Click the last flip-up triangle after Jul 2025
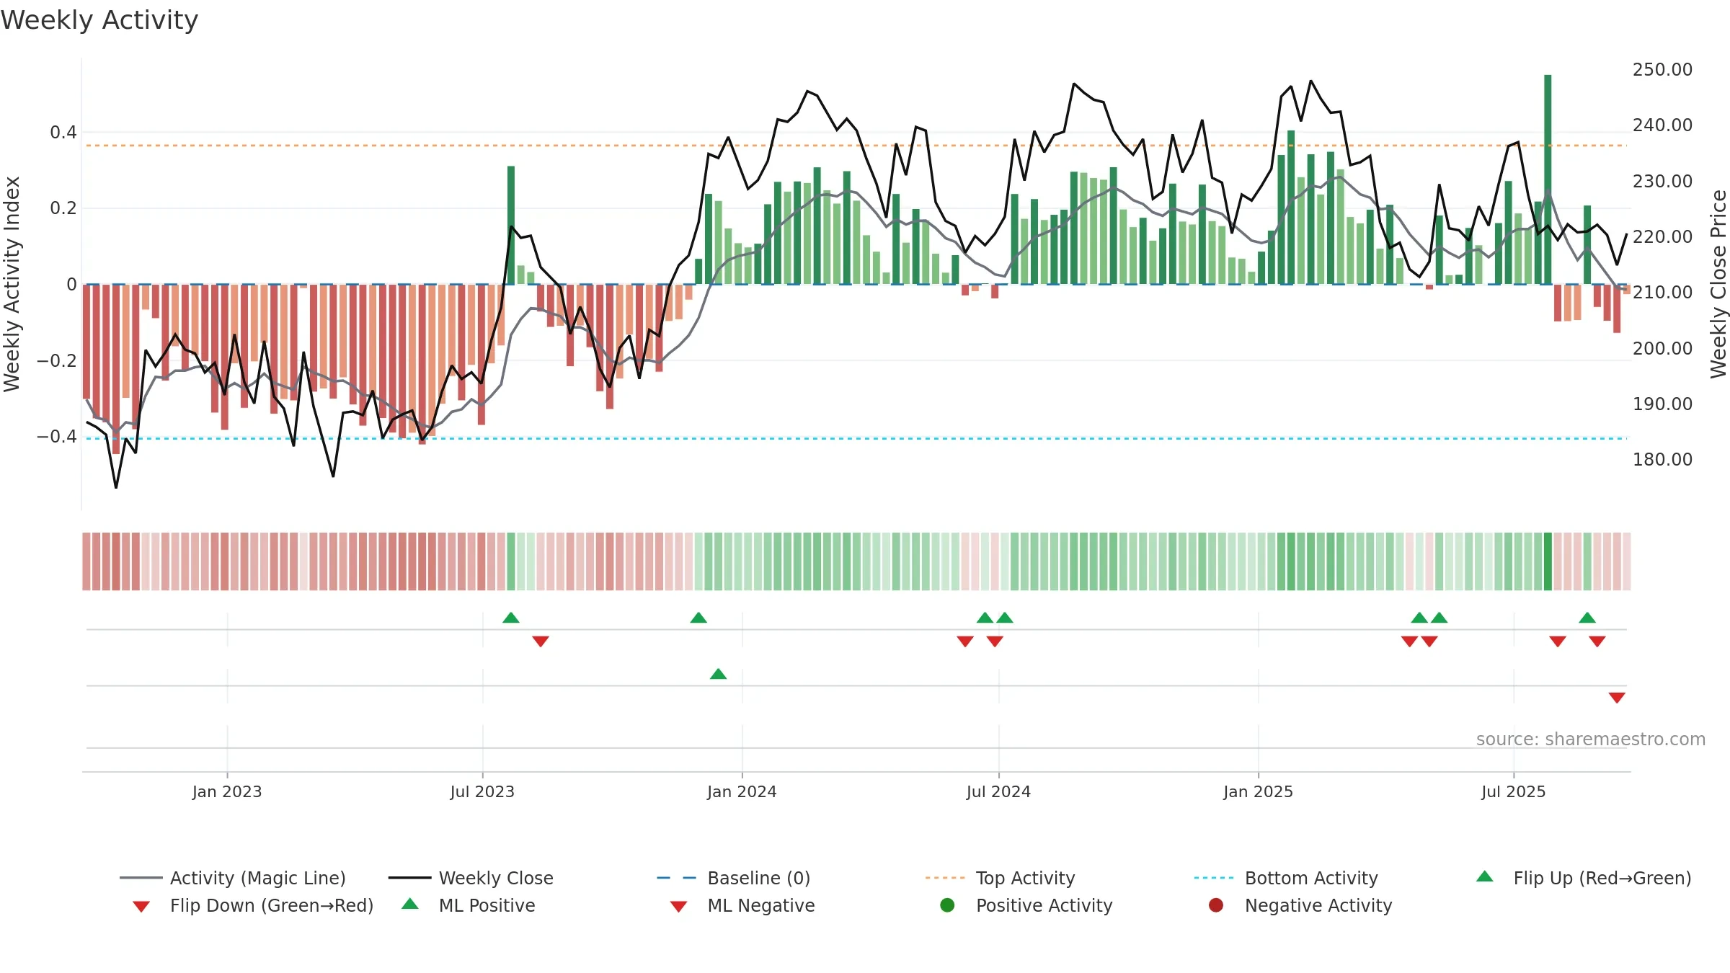1730x973 pixels. 1587,618
